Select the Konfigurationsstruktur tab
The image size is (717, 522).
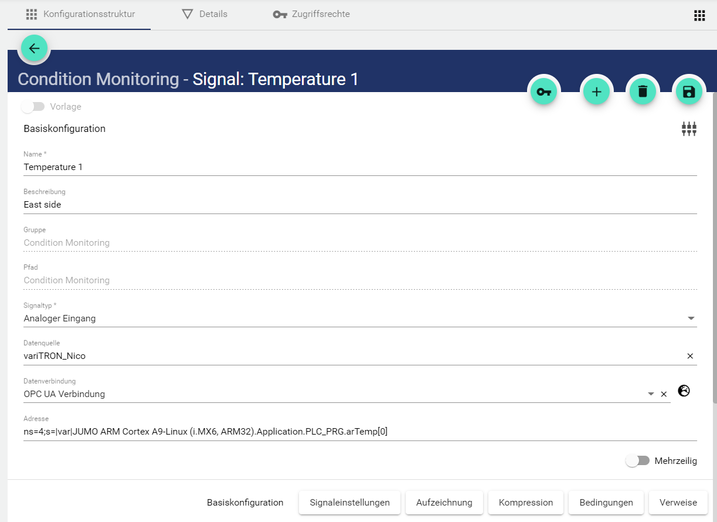[80, 14]
